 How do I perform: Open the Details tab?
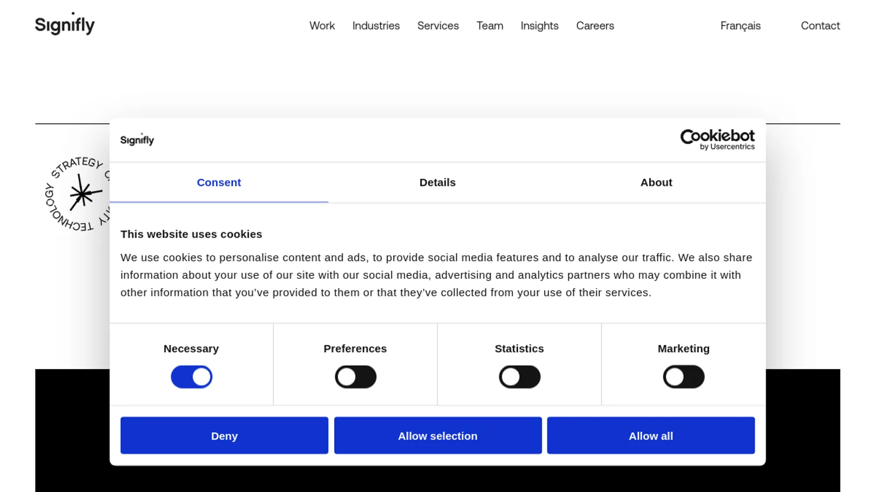coord(437,183)
